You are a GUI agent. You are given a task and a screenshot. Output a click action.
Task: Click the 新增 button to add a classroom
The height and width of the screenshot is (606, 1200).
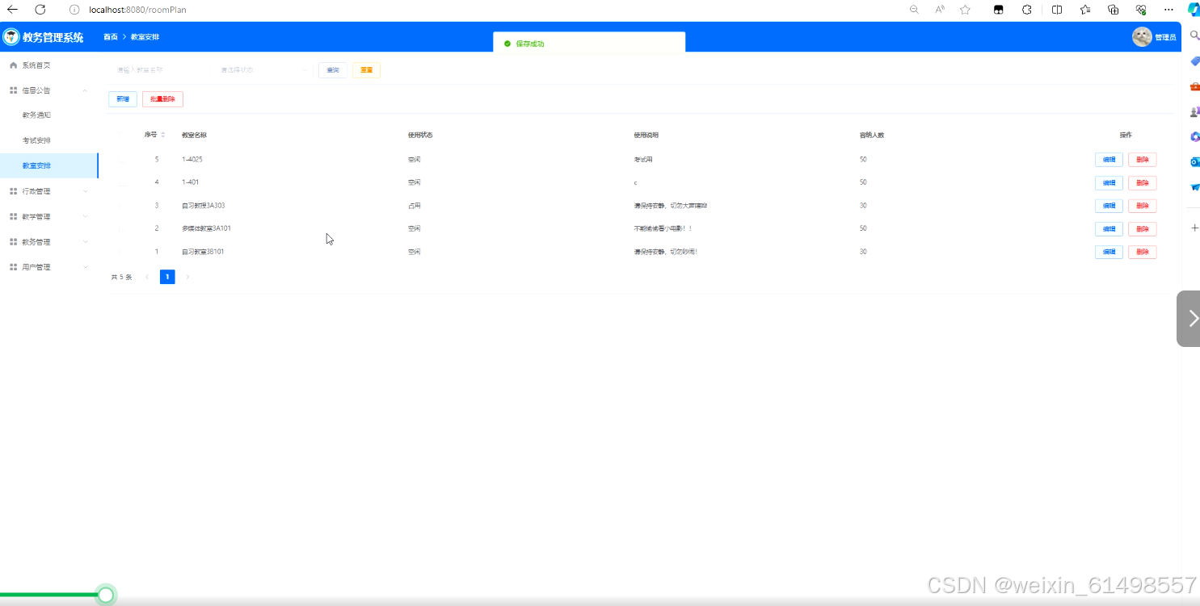coord(123,98)
